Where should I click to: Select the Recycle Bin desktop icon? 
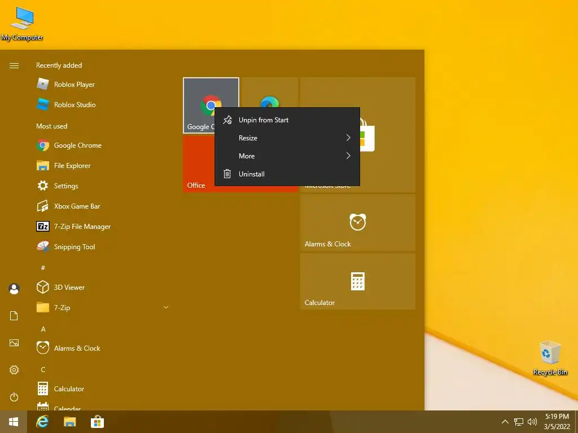[550, 358]
